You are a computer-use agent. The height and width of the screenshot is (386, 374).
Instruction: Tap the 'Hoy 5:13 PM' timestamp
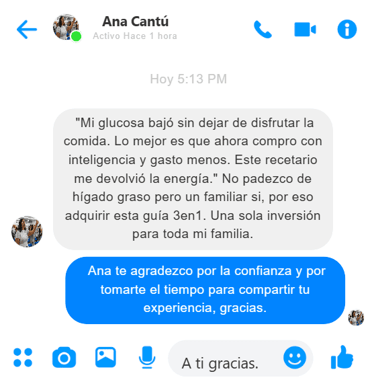pyautogui.click(x=188, y=79)
